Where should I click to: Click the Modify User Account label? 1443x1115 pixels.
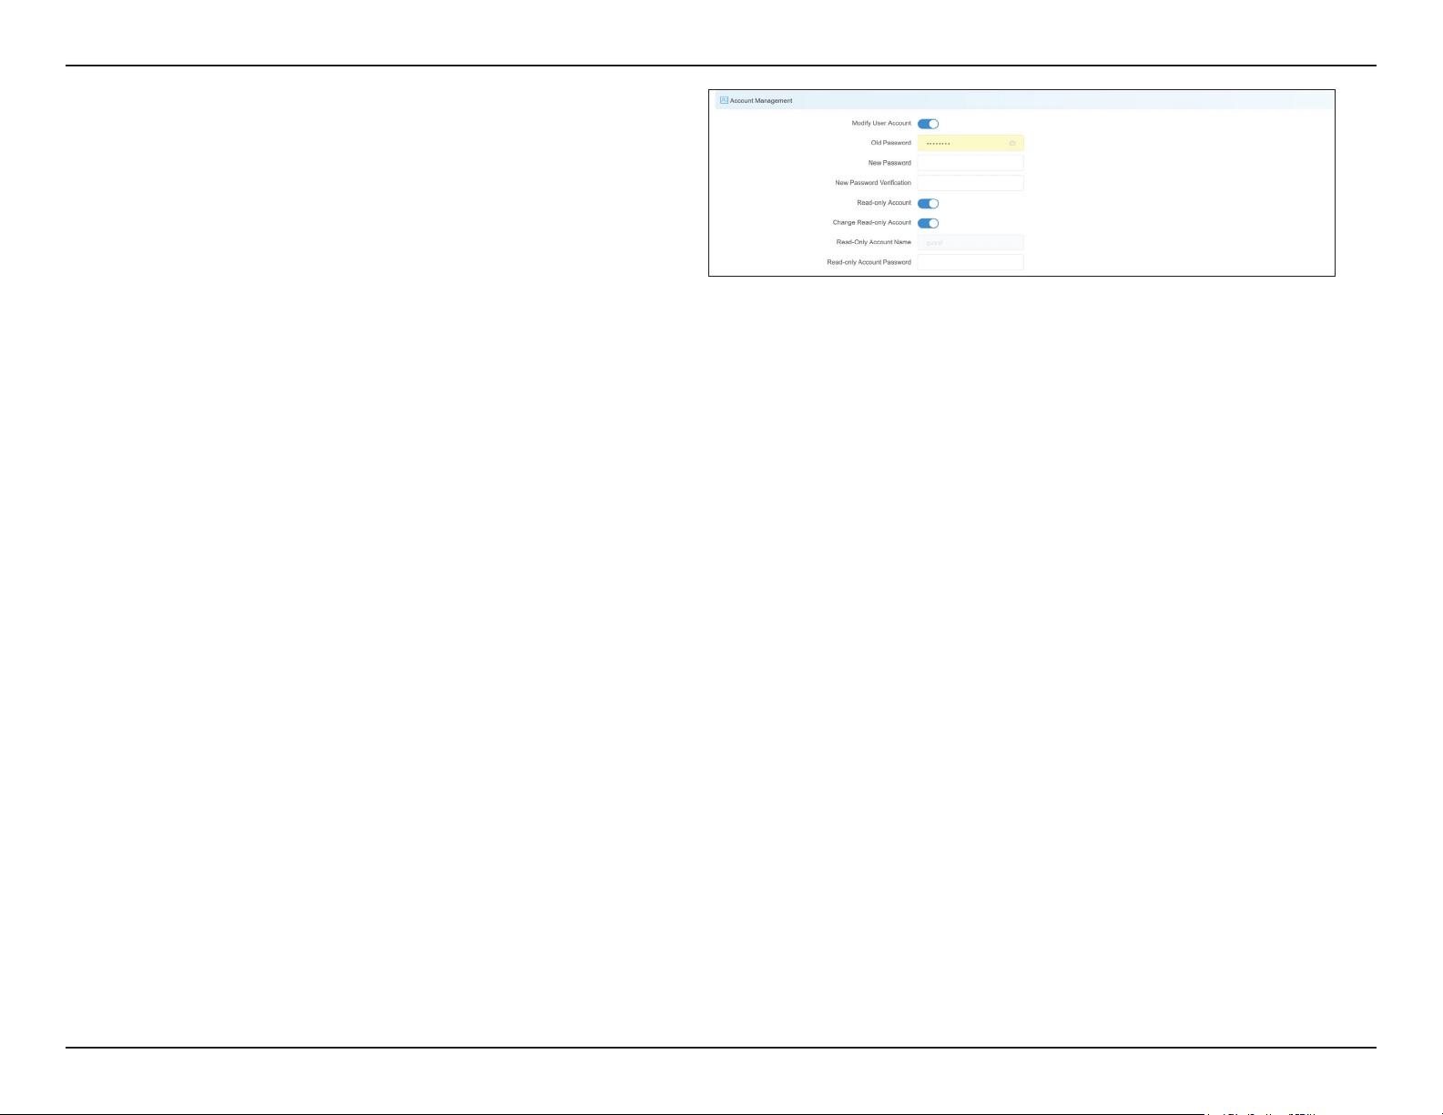point(881,123)
